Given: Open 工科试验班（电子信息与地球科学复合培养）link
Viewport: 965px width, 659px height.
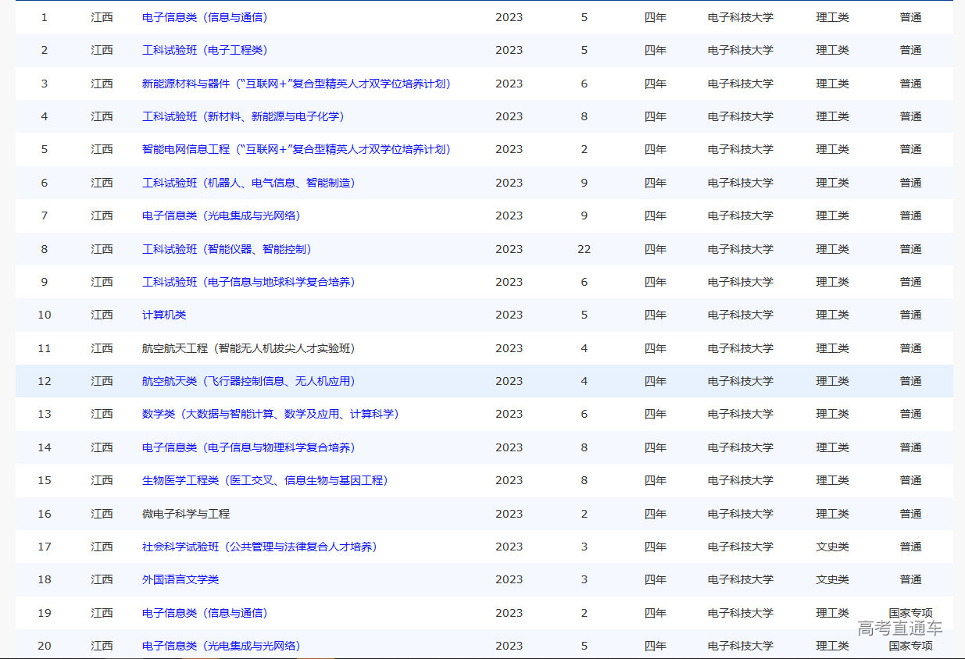Looking at the screenshot, I should pos(247,282).
